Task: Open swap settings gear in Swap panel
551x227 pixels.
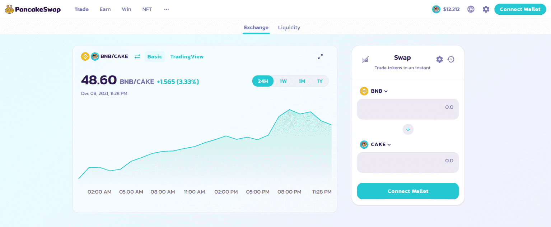Action: pyautogui.click(x=439, y=59)
